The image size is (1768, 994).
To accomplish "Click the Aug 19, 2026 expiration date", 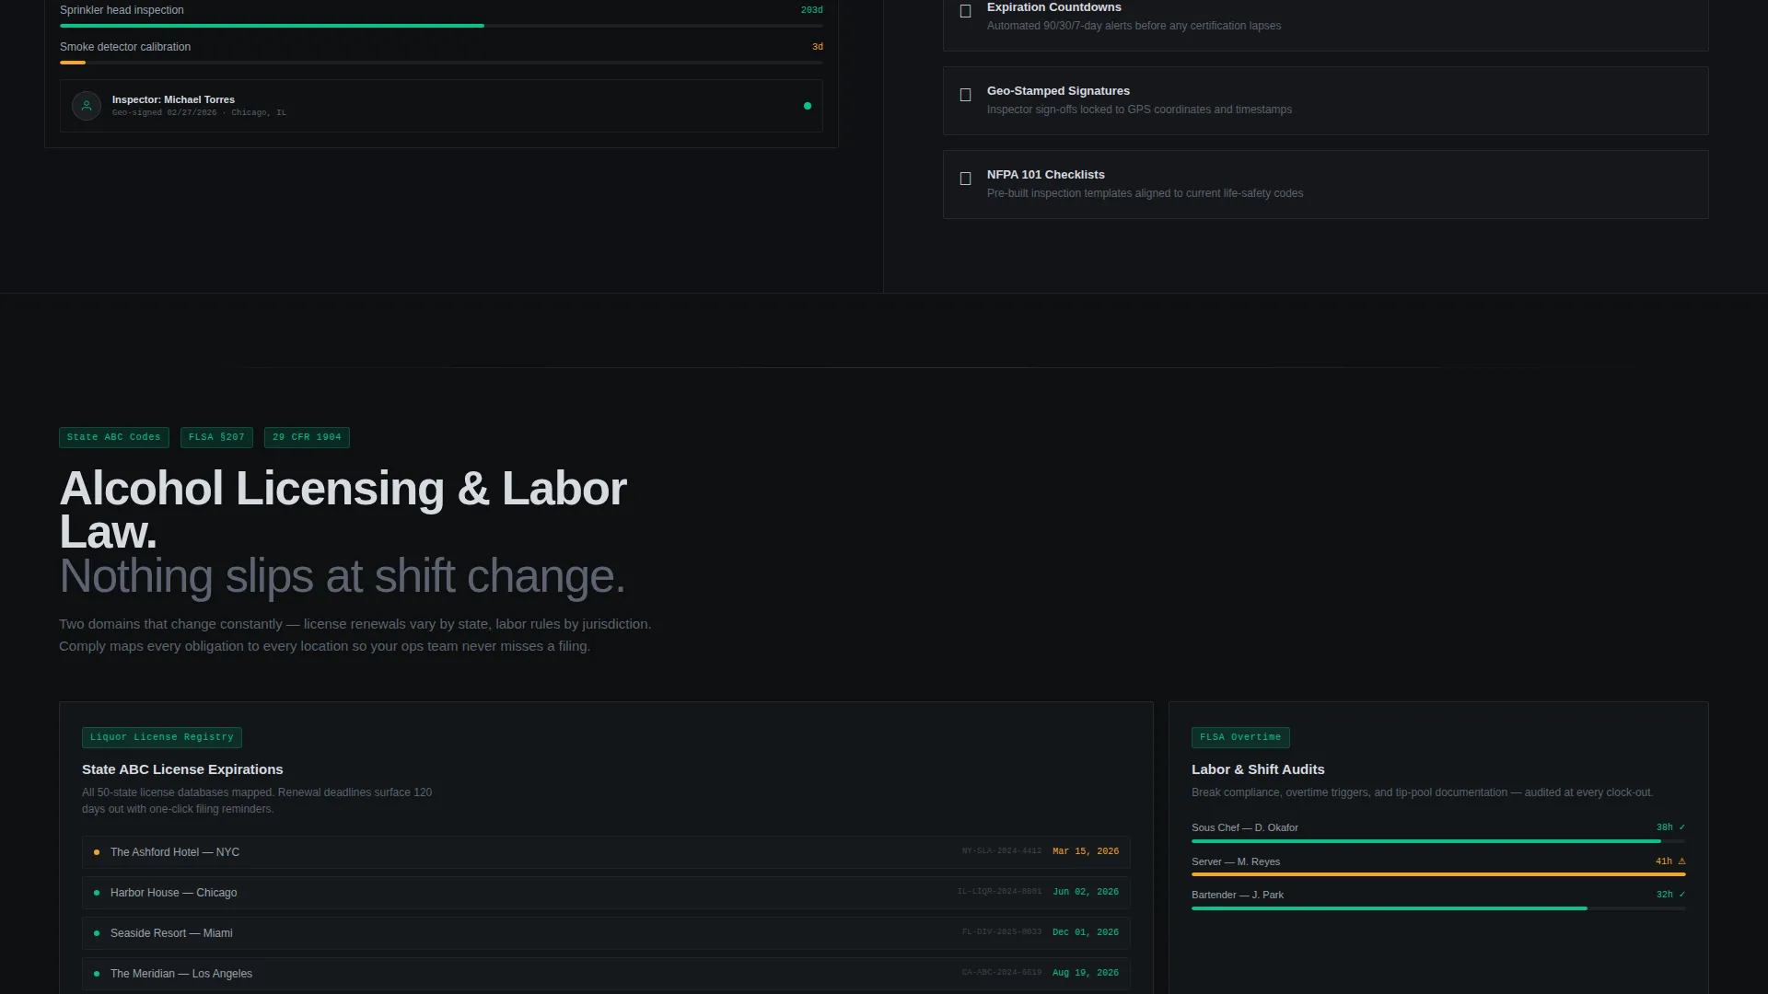I will click(1086, 973).
